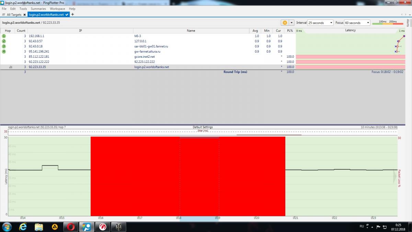Screen dimensions: 412x232
Task: Open the Summaries menu
Action: (38, 9)
